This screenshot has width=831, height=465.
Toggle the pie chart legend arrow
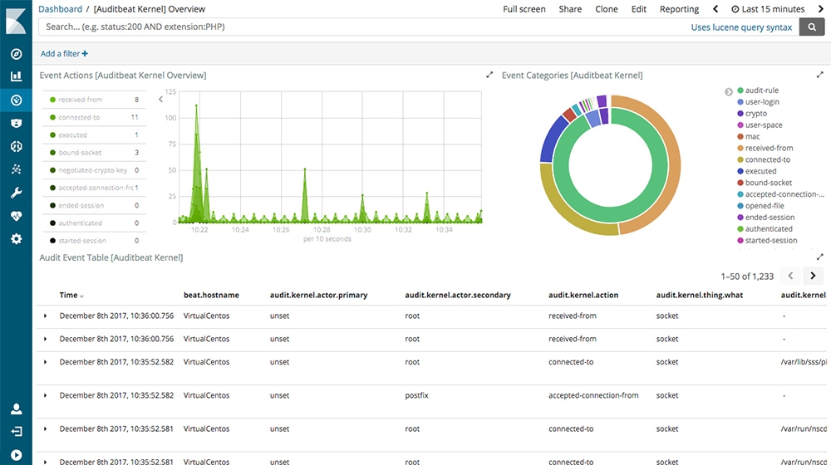click(x=729, y=91)
